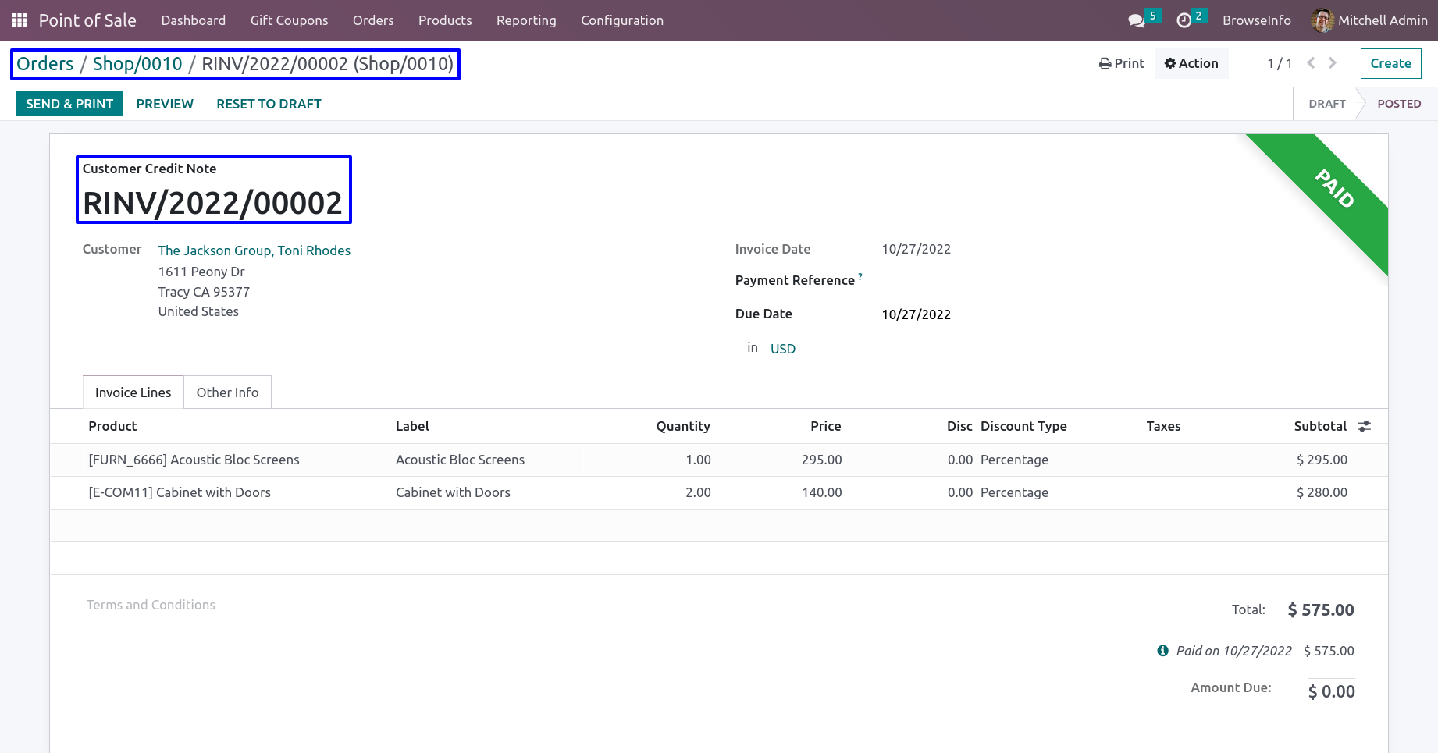The width and height of the screenshot is (1438, 753).
Task: Switch to the Invoice Lines tab
Action: (133, 392)
